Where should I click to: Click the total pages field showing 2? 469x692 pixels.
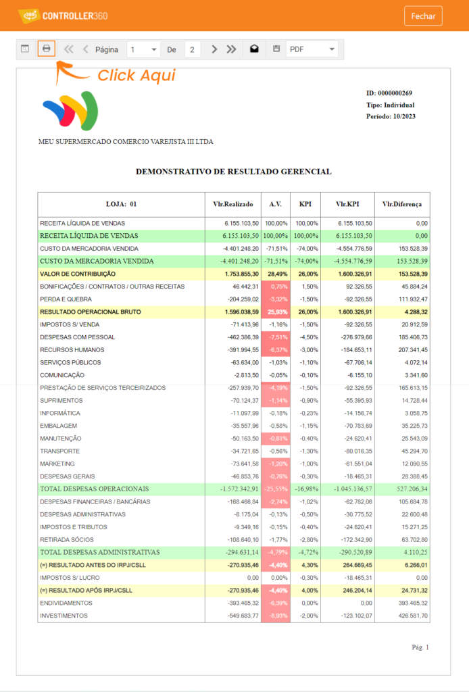tap(193, 49)
